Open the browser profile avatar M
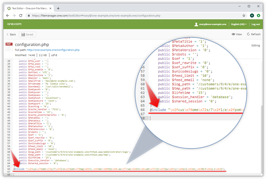 coord(252,16)
